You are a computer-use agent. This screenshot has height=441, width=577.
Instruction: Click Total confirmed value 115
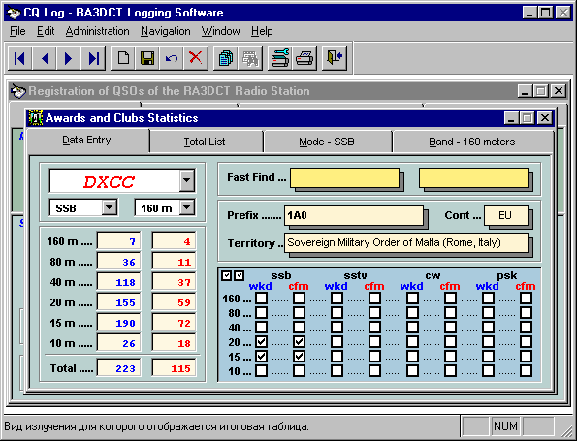click(x=174, y=368)
